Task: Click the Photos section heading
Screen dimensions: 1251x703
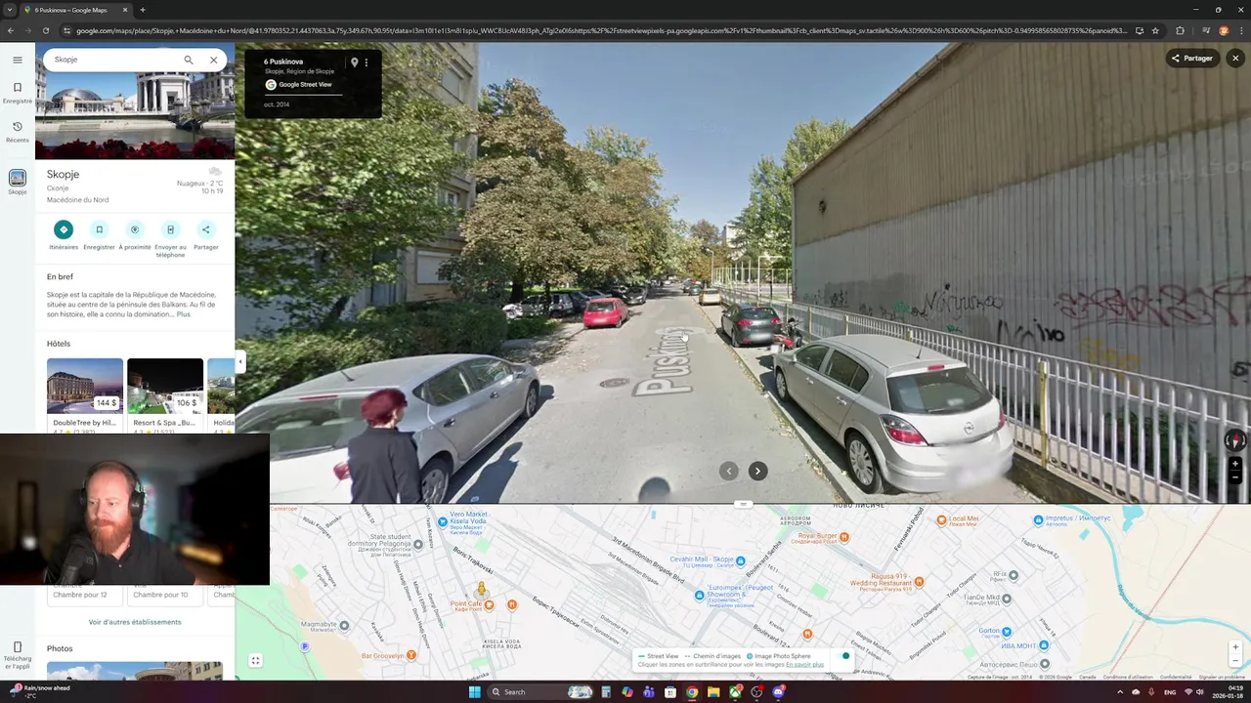Action: click(x=60, y=648)
